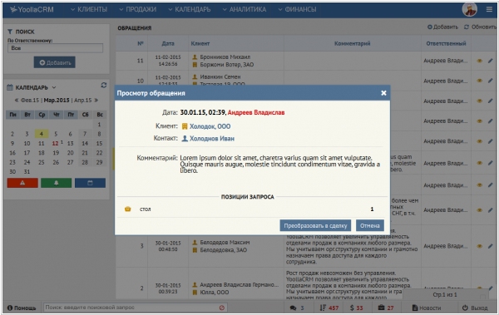Select Апр.15 in calendar
499x315 pixels.
82,101
